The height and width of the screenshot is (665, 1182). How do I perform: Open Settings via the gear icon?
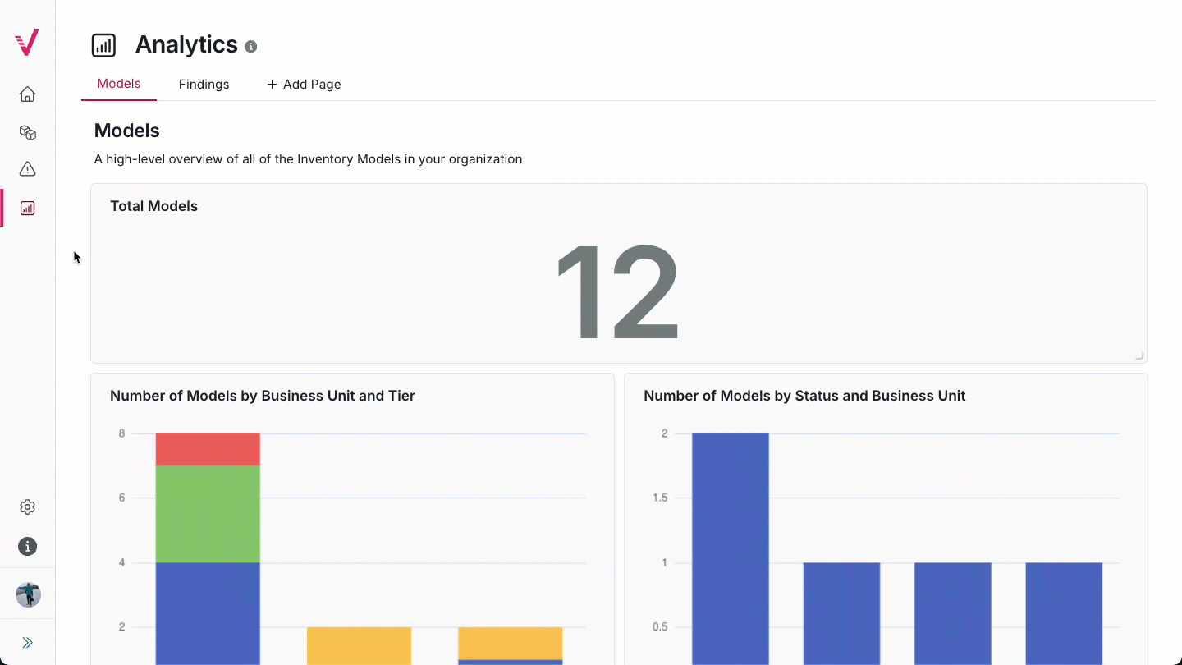click(27, 507)
